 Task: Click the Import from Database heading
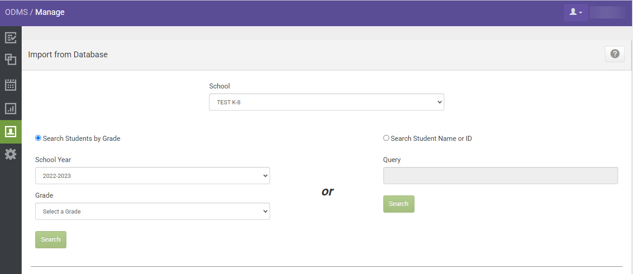[68, 54]
